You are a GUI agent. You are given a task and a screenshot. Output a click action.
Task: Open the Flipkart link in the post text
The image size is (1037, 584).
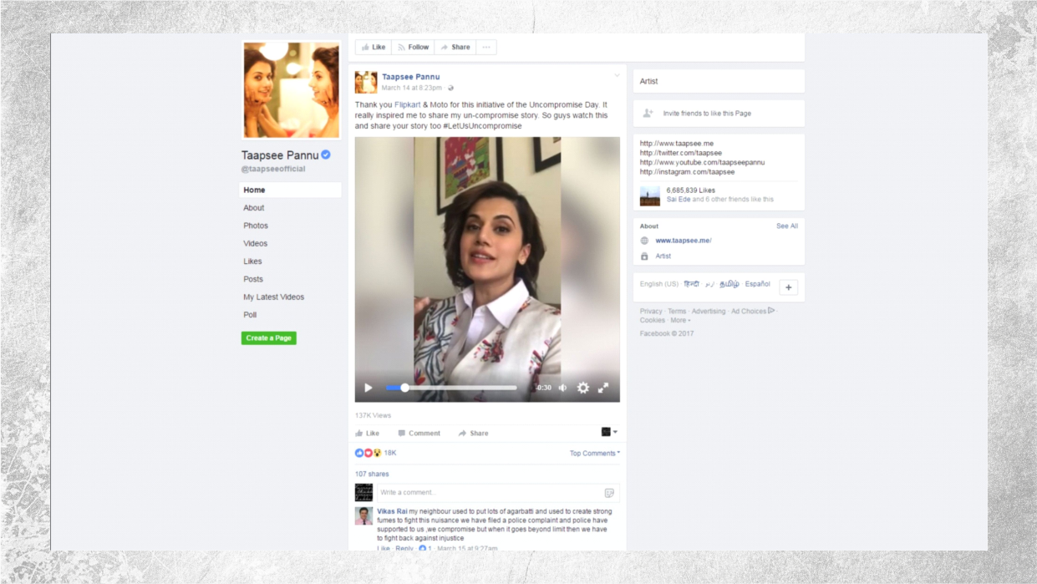[408, 105]
